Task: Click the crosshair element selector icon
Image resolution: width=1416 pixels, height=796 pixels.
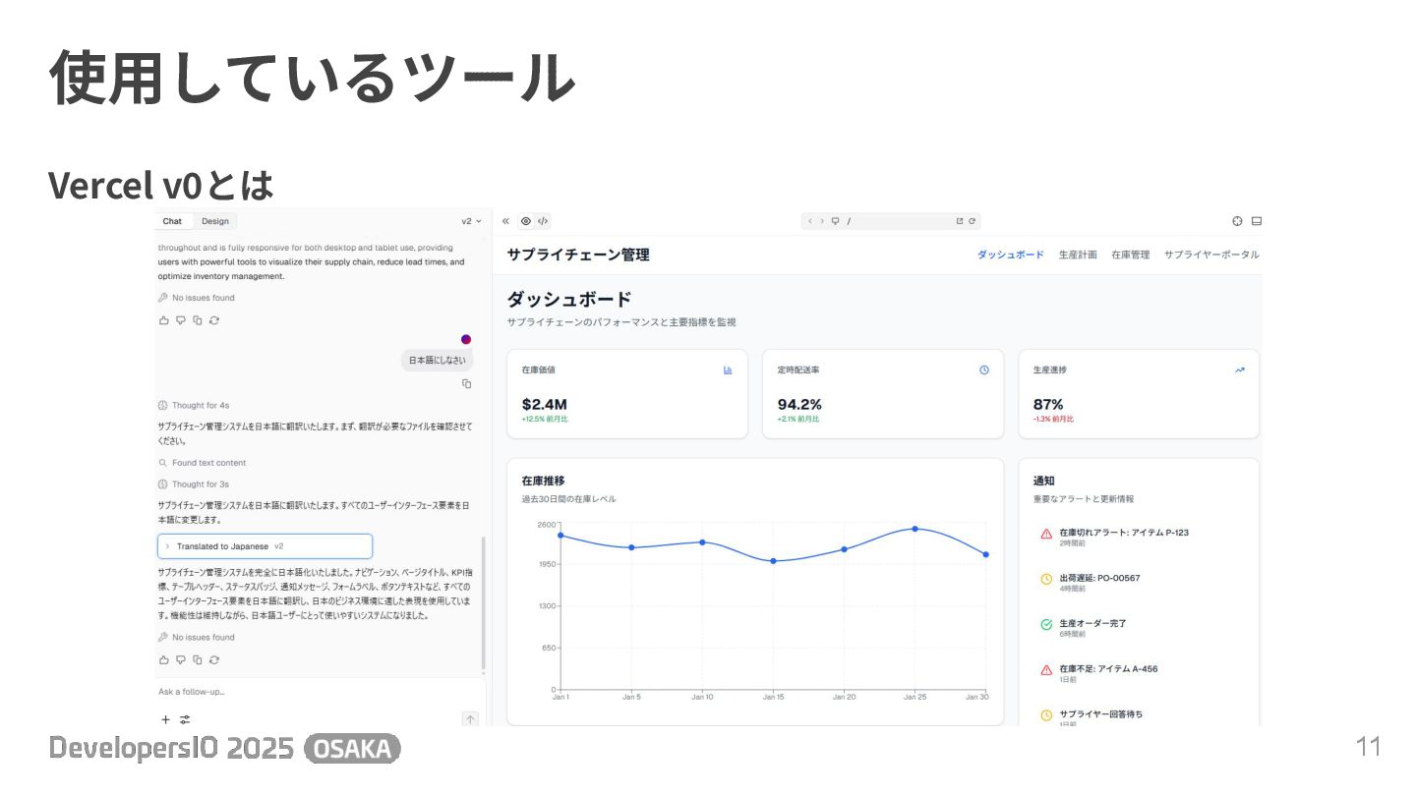Action: pos(1238,221)
